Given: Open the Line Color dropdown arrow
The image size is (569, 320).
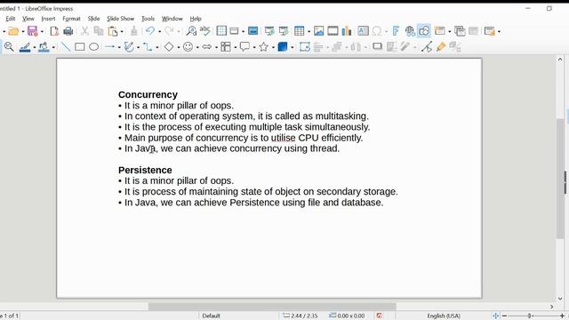Looking at the screenshot, I should tap(35, 47).
